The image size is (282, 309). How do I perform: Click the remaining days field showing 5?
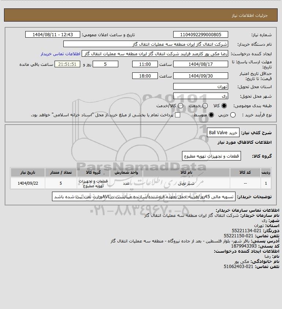[105, 64]
